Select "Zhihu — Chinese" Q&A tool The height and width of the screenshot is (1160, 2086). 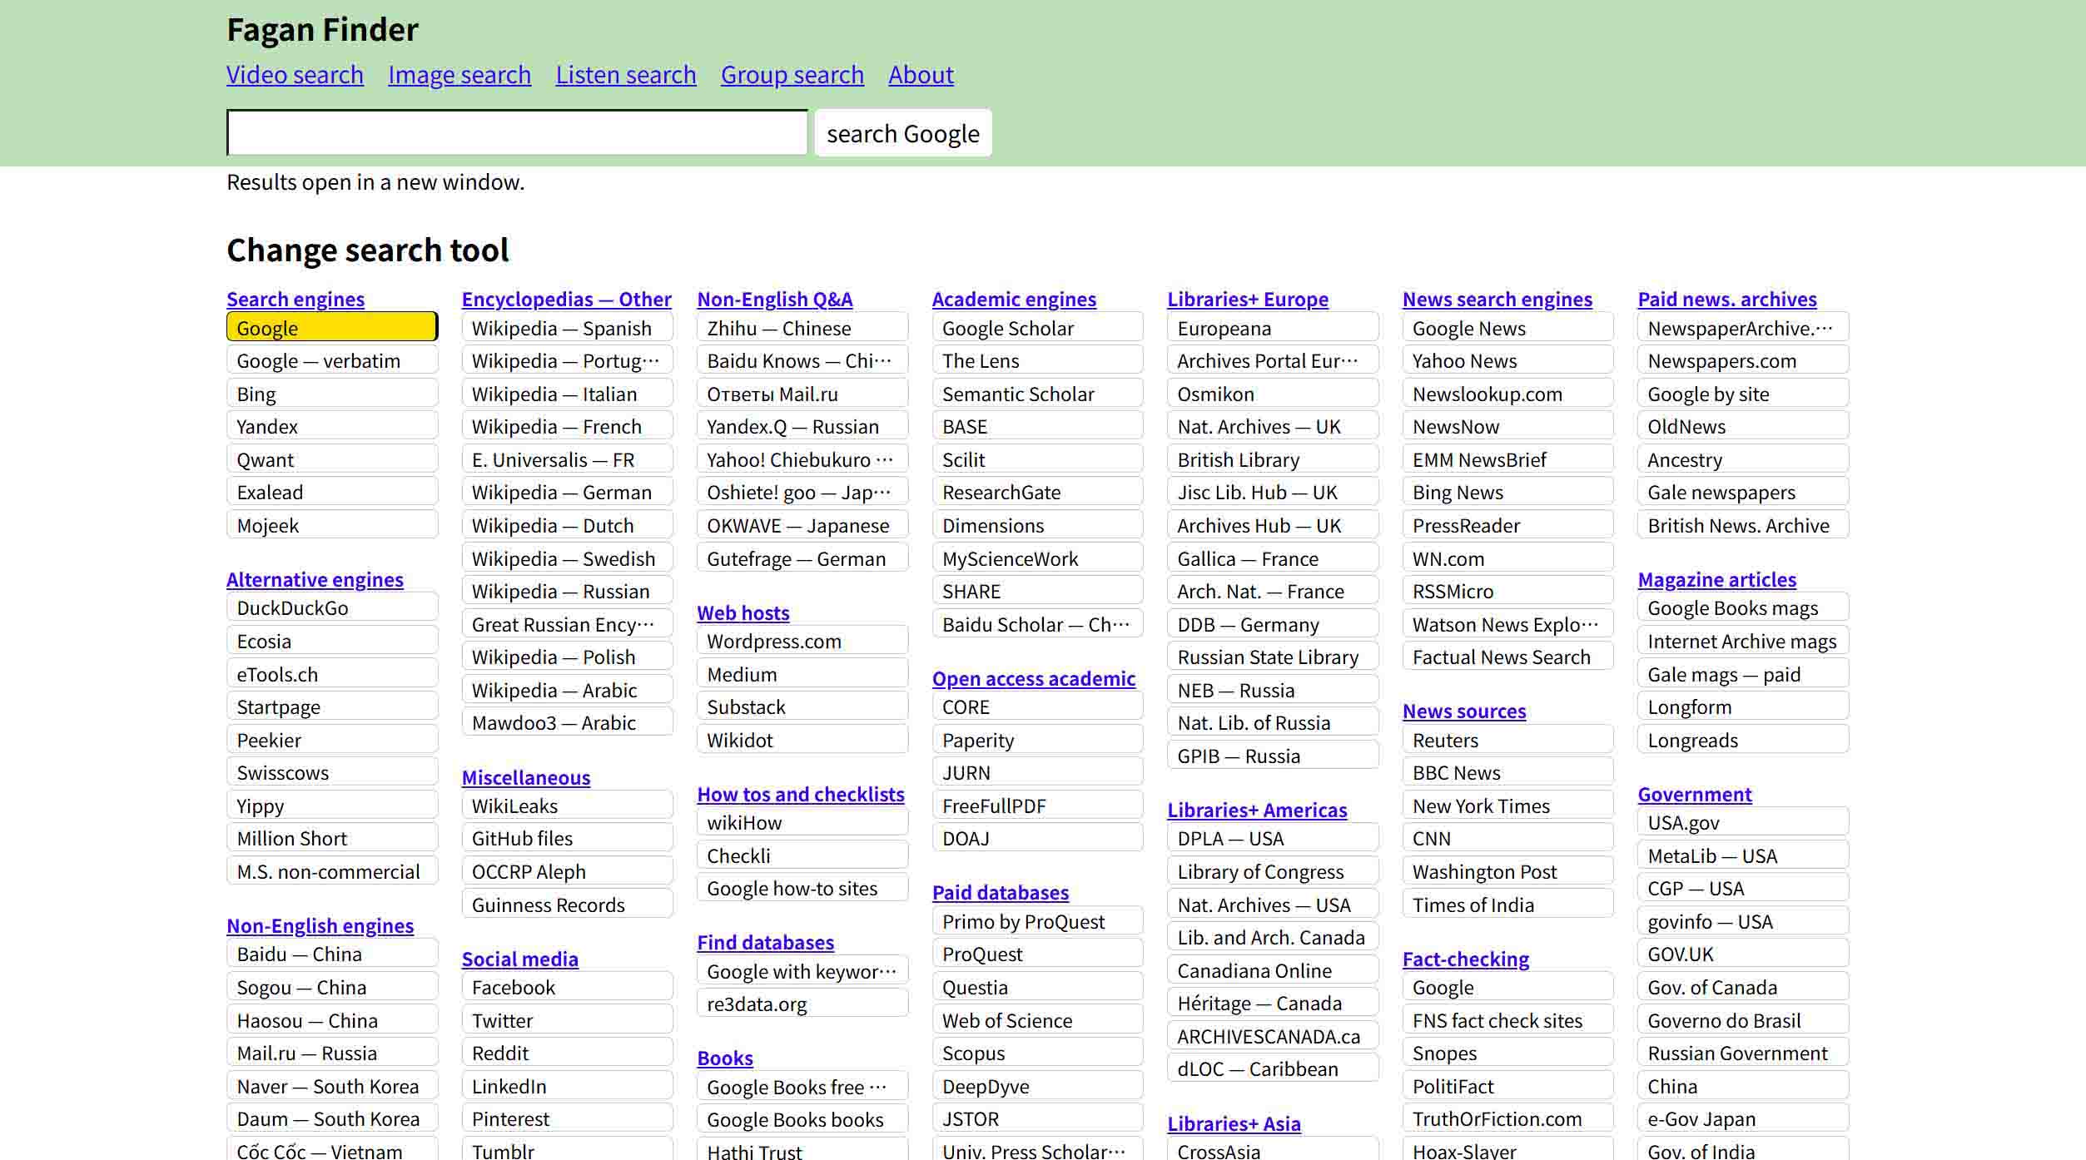click(802, 327)
